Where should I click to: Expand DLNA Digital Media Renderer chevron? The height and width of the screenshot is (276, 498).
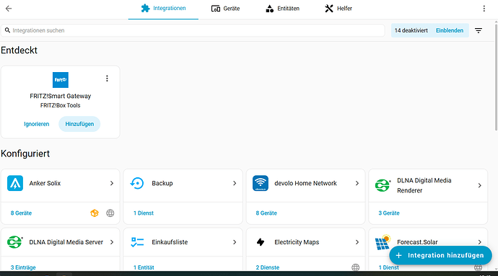pyautogui.click(x=479, y=185)
